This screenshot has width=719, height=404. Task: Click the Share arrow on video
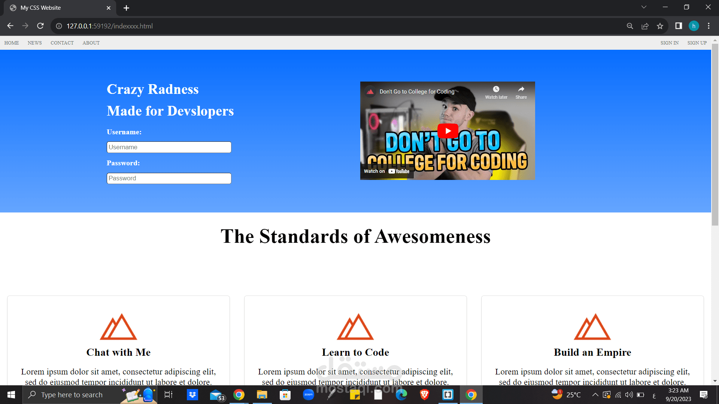pos(521,89)
